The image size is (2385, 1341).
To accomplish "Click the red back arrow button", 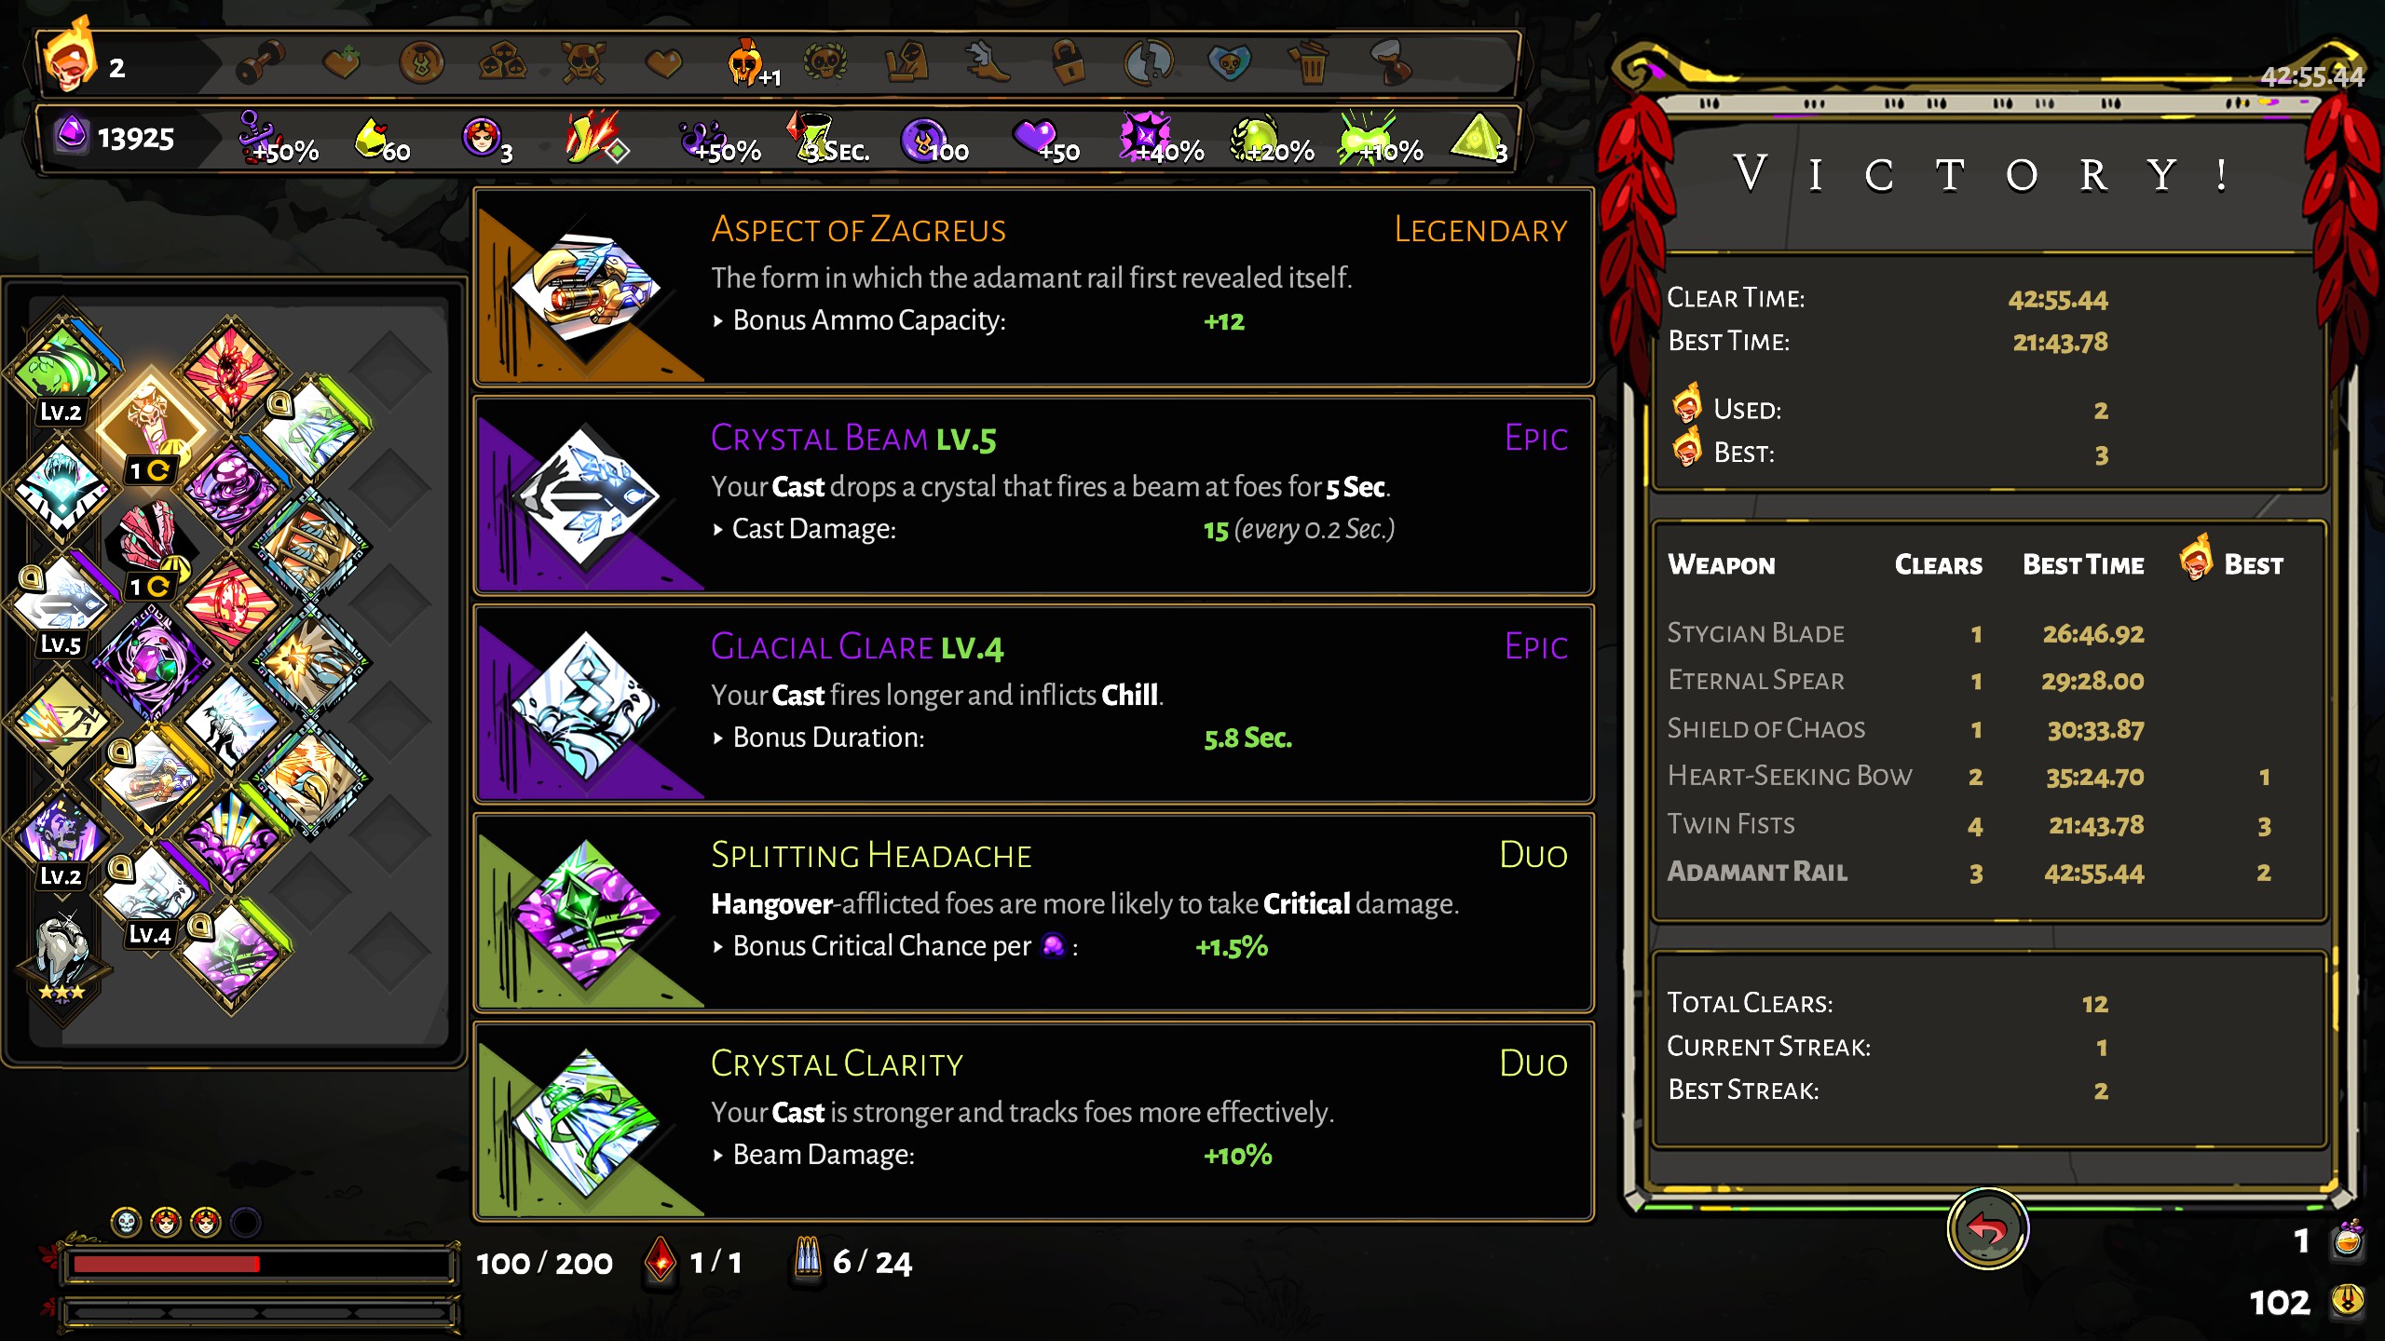I will 1987,1229.
